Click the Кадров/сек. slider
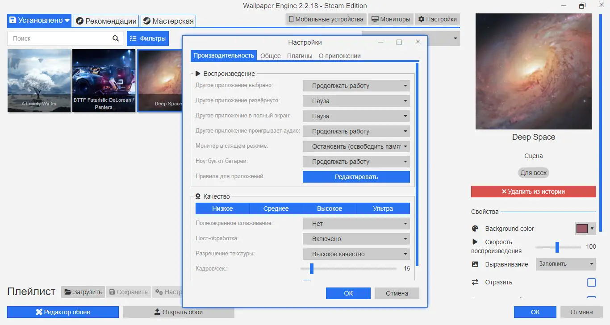 (x=349, y=268)
